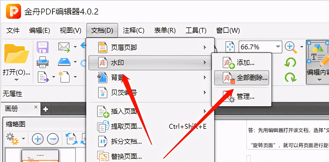Click the 文档(D) menu
Image resolution: width=329 pixels, height=162 pixels.
[x=102, y=30]
